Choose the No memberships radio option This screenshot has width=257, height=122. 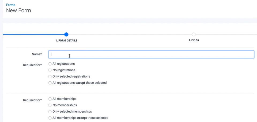tap(50, 105)
